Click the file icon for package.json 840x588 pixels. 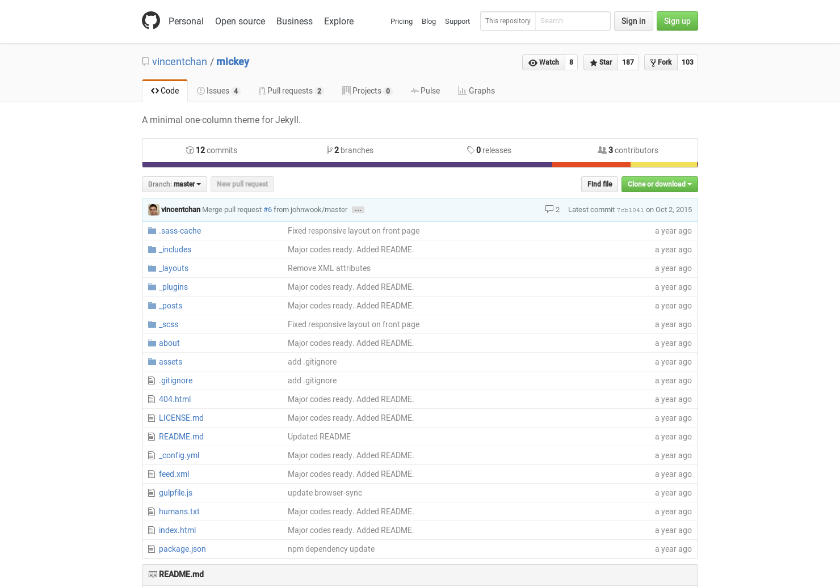152,549
